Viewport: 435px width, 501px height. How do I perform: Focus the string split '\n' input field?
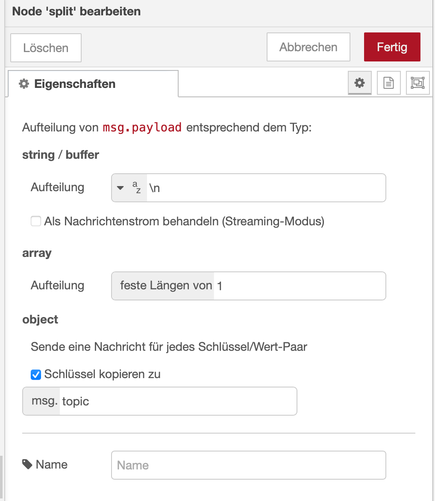(265, 187)
